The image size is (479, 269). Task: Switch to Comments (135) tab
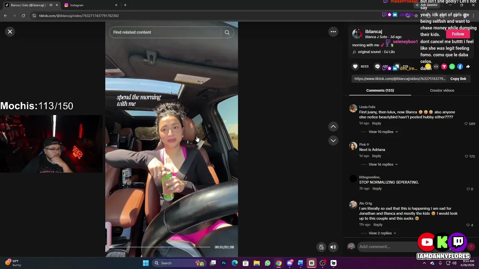pos(380,90)
